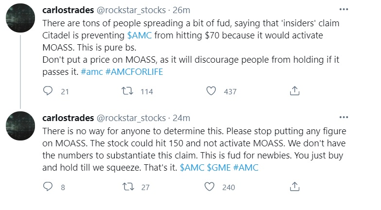Open the uppercase #AMC hashtag in second tweet
Screen dimensions: 381x210
click(246, 167)
